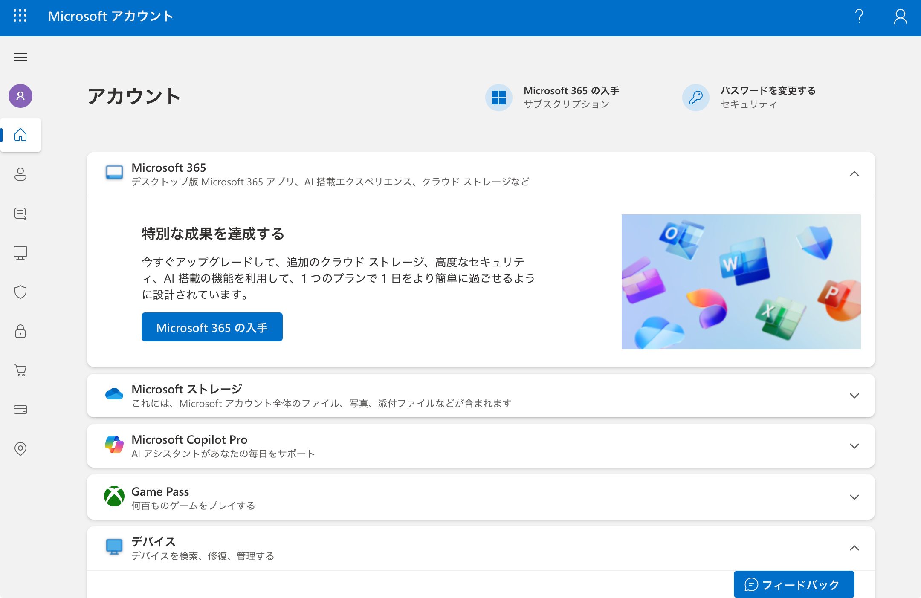921x598 pixels.
Task: Toggle the hamburger navigation menu
Action: click(20, 57)
